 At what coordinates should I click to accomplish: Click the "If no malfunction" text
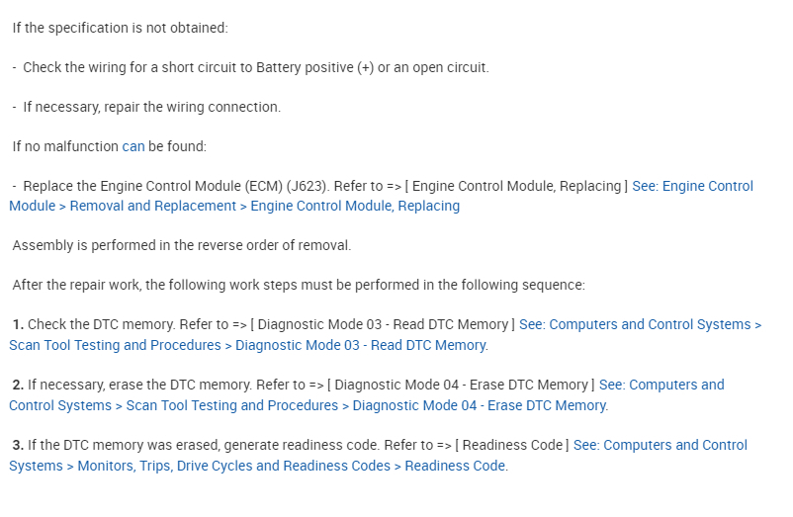(65, 146)
